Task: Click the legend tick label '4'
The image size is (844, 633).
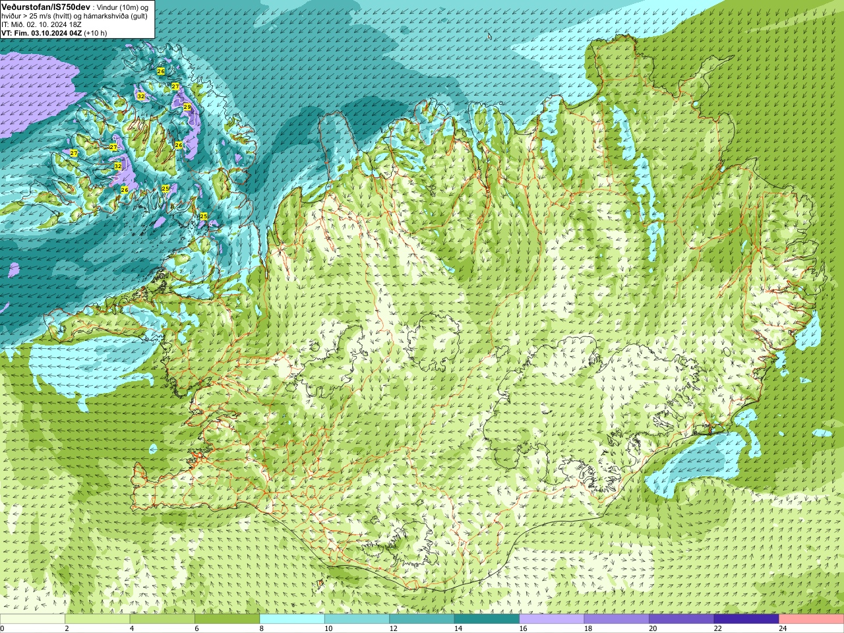Action: [131, 628]
